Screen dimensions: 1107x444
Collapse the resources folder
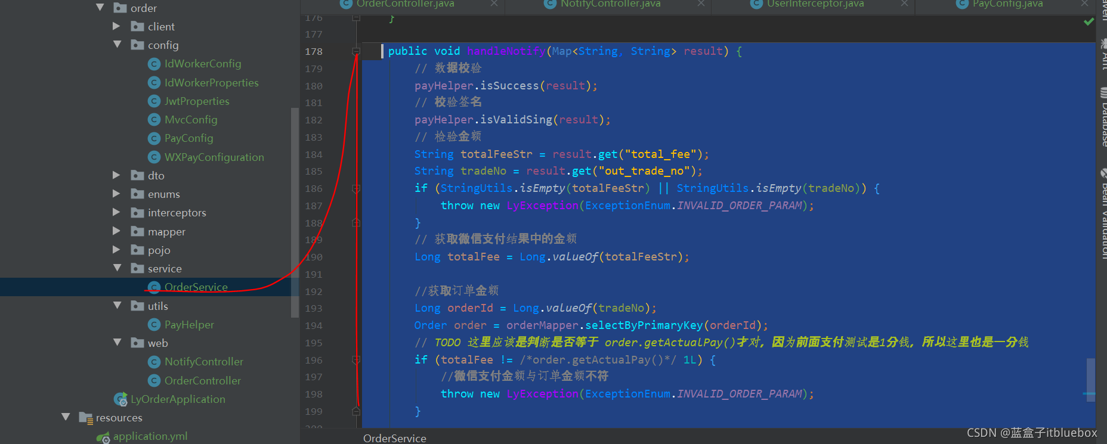66,417
